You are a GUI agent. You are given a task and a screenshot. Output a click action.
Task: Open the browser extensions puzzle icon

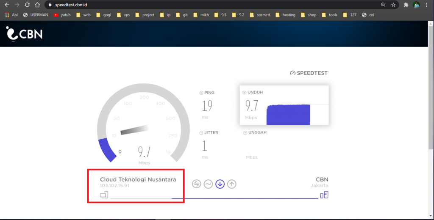(x=406, y=5)
